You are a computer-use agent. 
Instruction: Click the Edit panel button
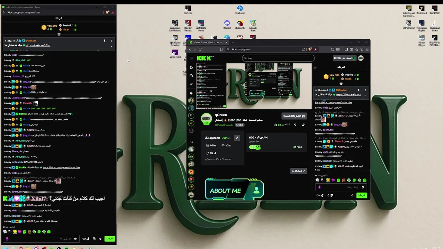click(x=298, y=171)
